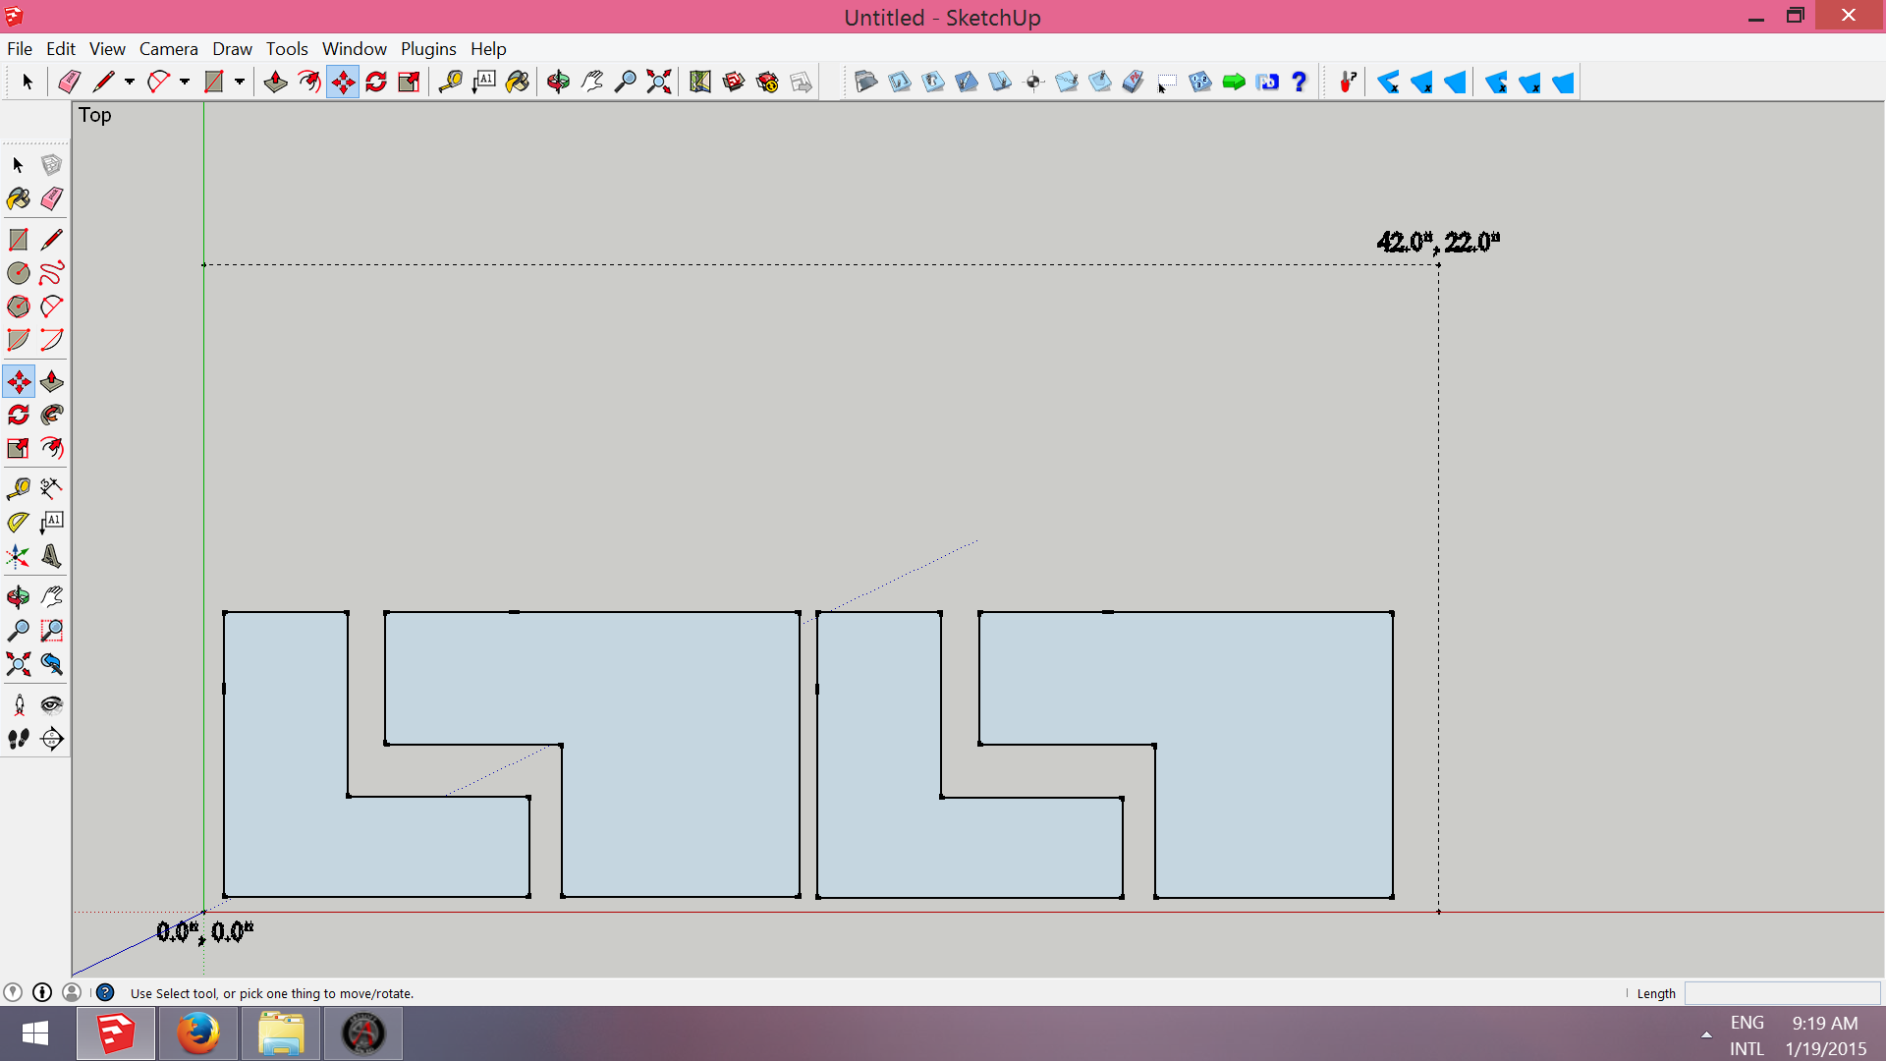Screen dimensions: 1886x1061
Task: Expand the arc tool dropdown arrow
Action: point(184,83)
